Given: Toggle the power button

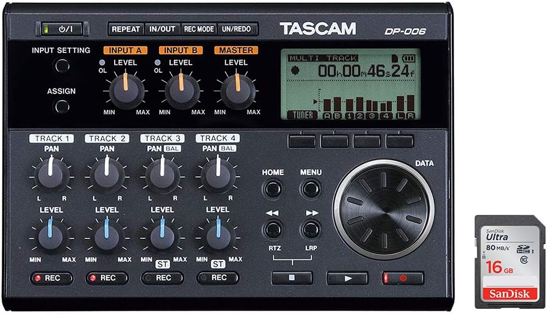Looking at the screenshot, I should [62, 29].
